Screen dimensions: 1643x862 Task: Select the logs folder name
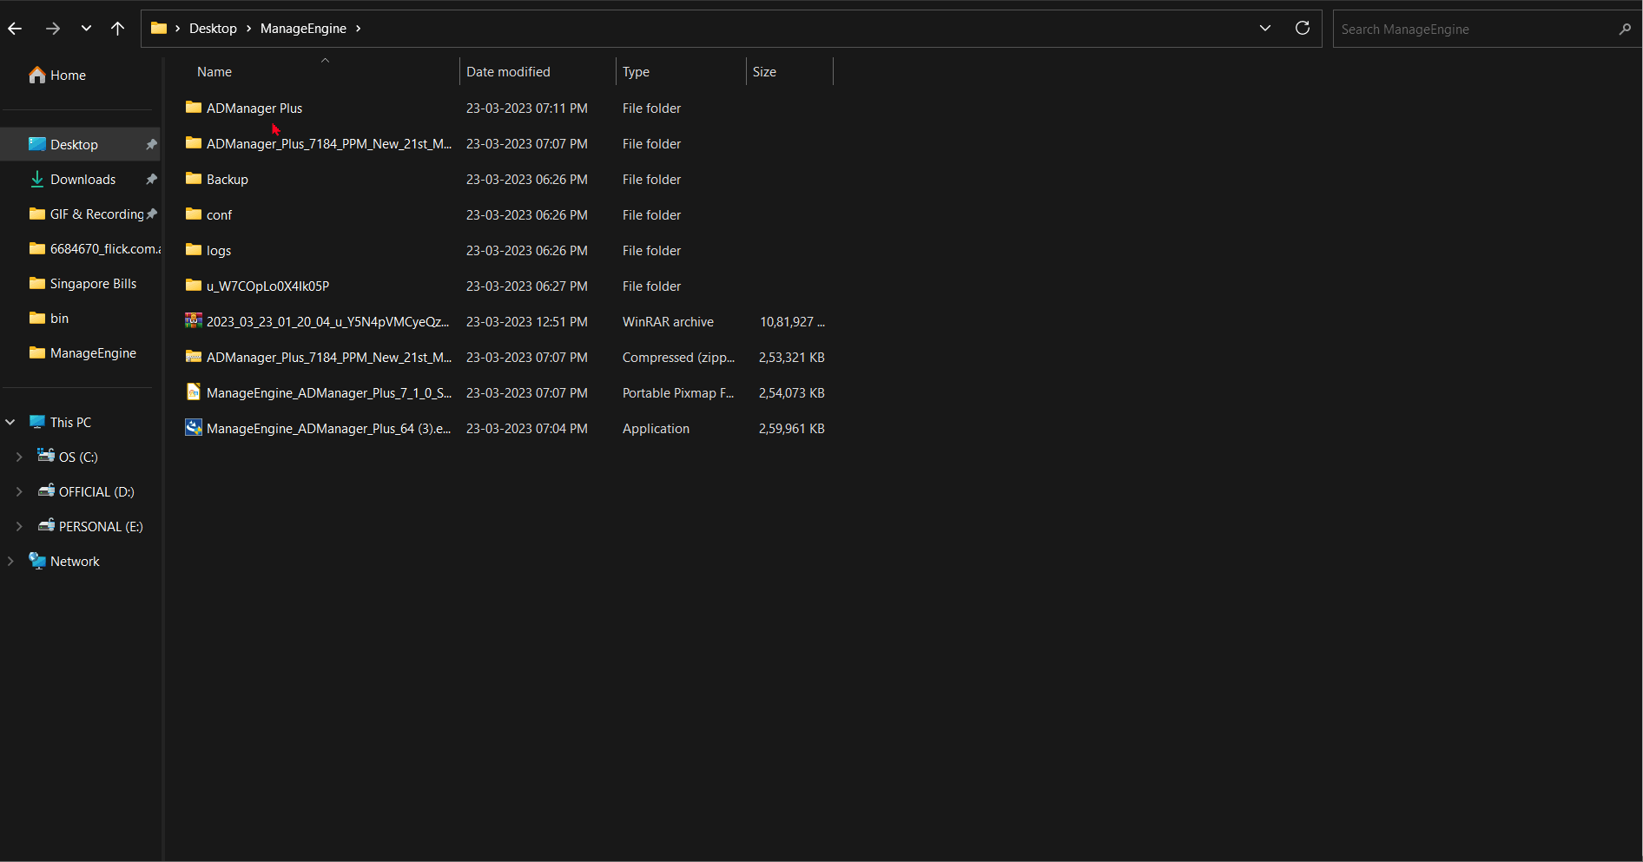pyautogui.click(x=219, y=251)
